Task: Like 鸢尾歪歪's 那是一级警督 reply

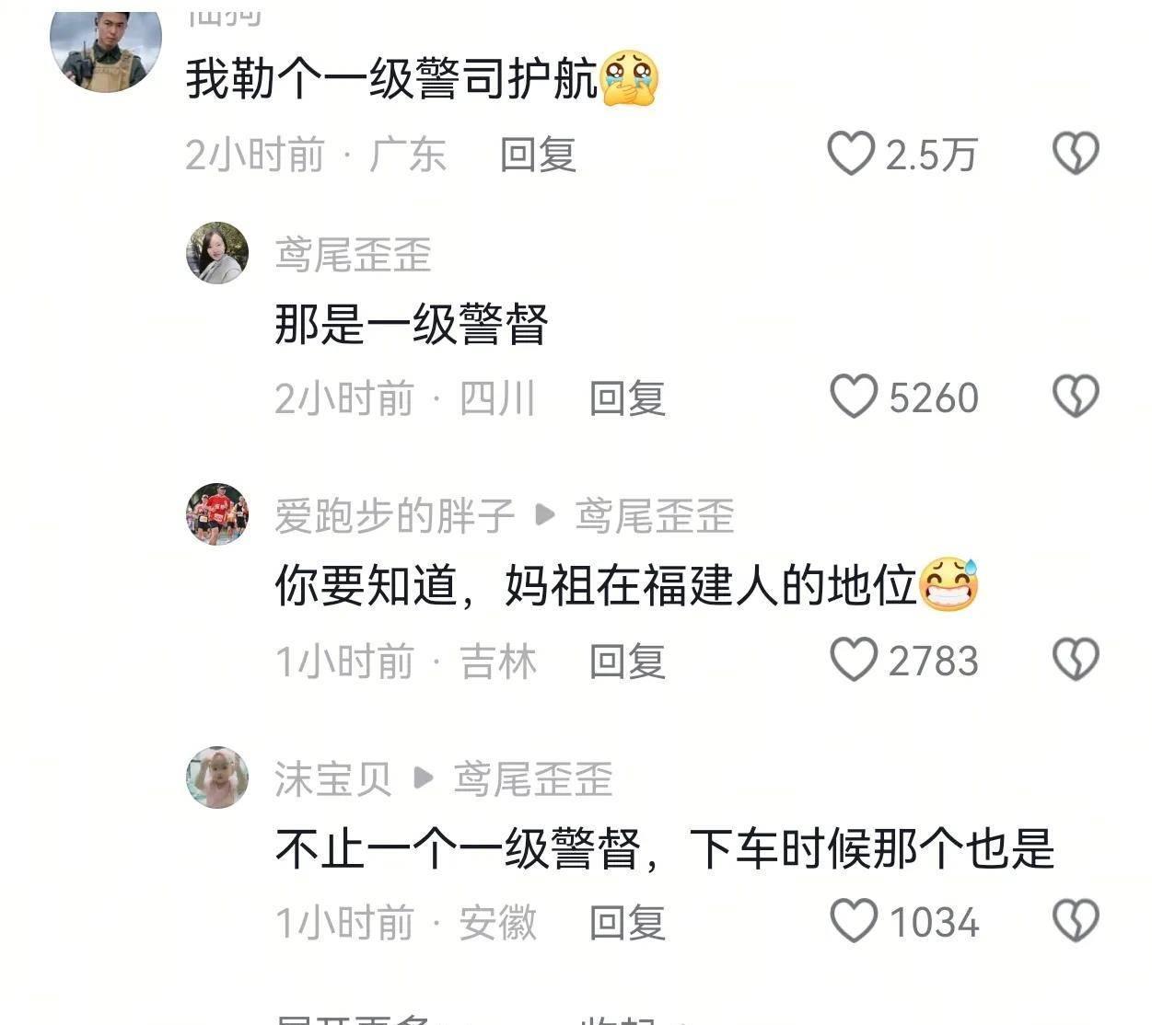Action: point(853,397)
